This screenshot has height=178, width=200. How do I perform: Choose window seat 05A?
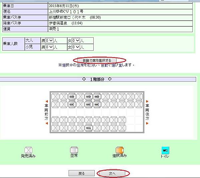(89, 128)
